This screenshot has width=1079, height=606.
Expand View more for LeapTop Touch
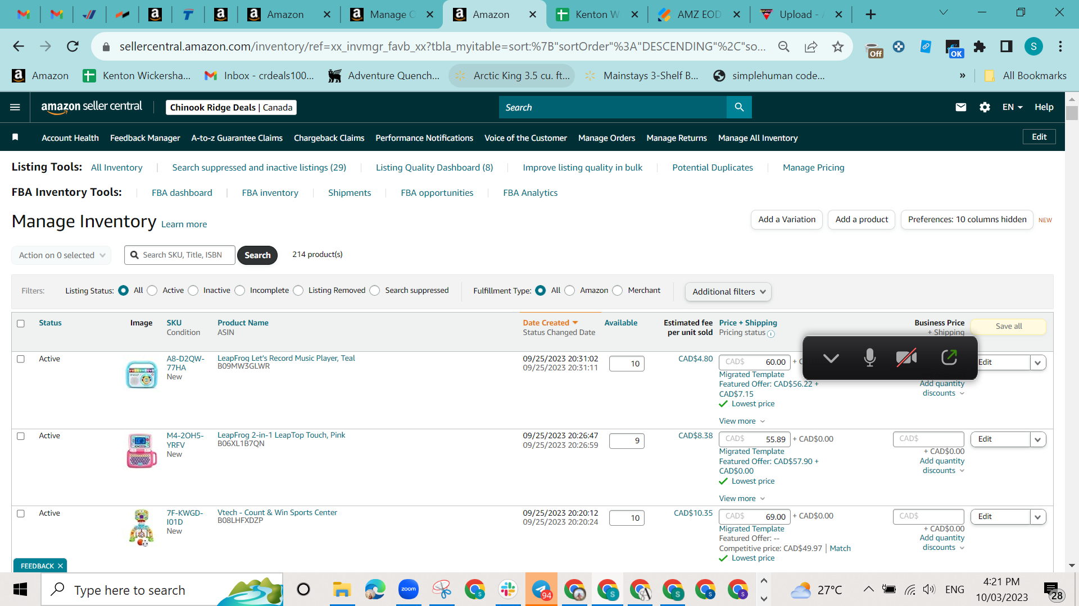[742, 499]
